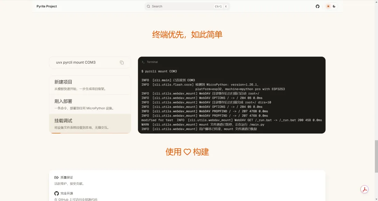Click the heart icon in 使用构建 heading
The width and height of the screenshot is (378, 201).
187,152
